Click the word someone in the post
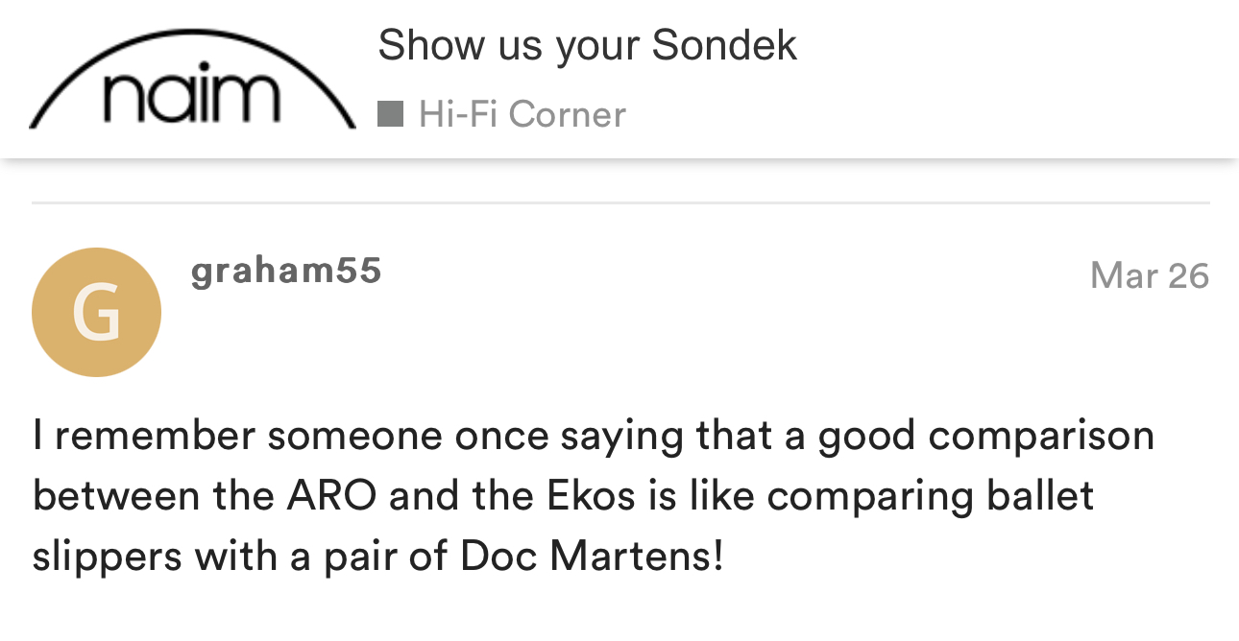The width and height of the screenshot is (1239, 641). [x=354, y=436]
